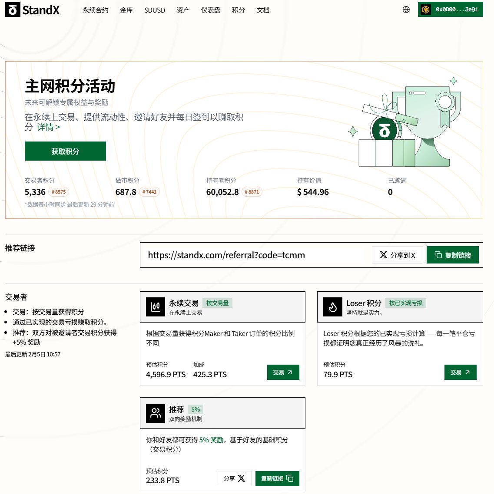Viewport: 494px width, 494px height.
Task: Click the 按交易量 tag
Action: click(x=217, y=303)
